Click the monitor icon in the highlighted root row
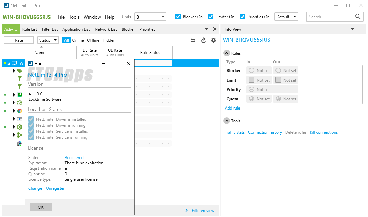 (14, 63)
